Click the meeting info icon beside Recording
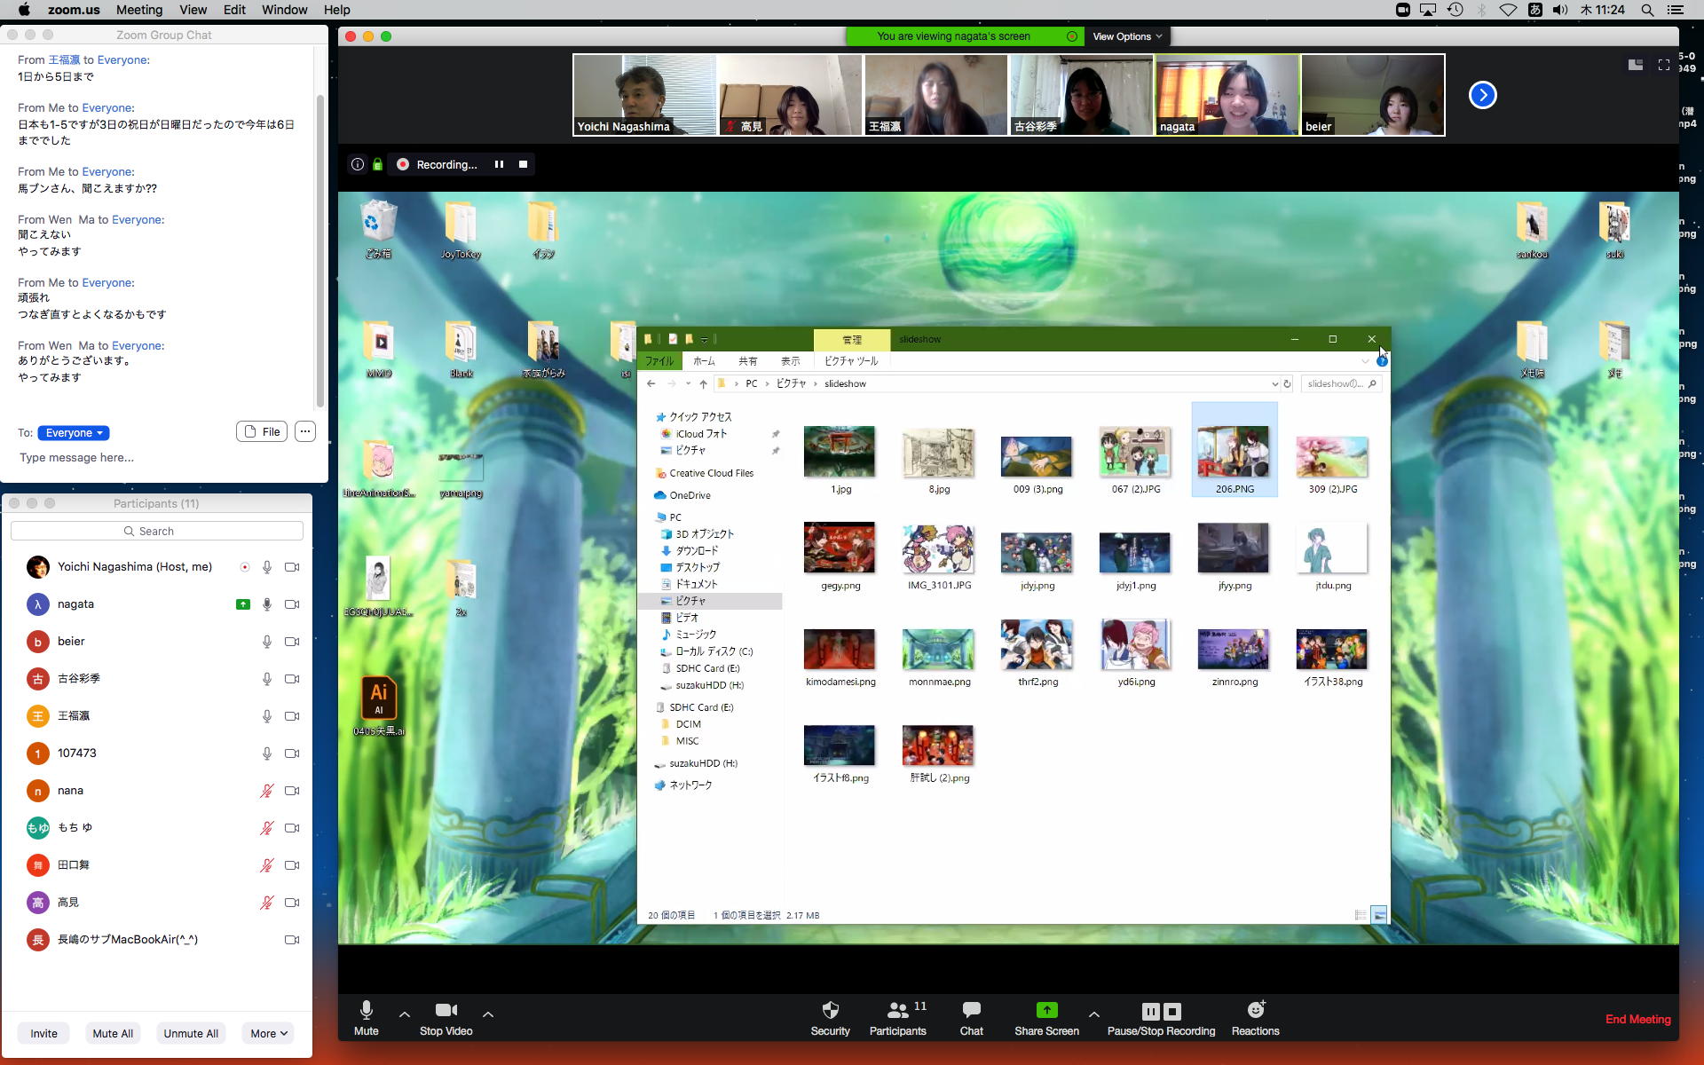Viewport: 1704px width, 1065px height. coord(357,164)
